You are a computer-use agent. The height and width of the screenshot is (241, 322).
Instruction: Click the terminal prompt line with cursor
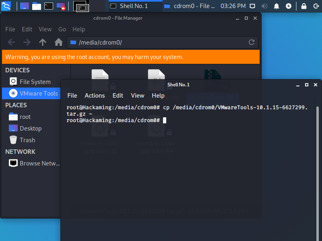[x=116, y=120]
